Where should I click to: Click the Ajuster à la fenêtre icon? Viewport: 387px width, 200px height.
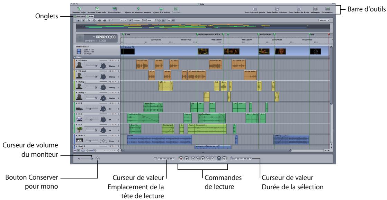pyautogui.click(x=161, y=9)
